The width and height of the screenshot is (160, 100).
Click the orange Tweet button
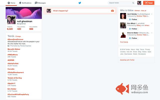(149, 3)
